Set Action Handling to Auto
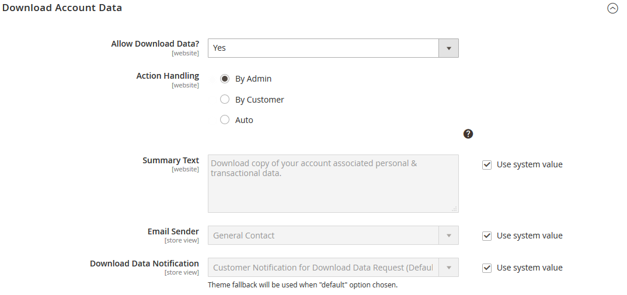 pyautogui.click(x=225, y=120)
